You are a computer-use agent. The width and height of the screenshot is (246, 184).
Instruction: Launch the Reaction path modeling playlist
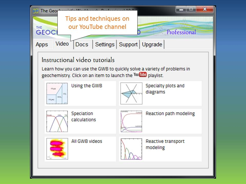(170, 113)
